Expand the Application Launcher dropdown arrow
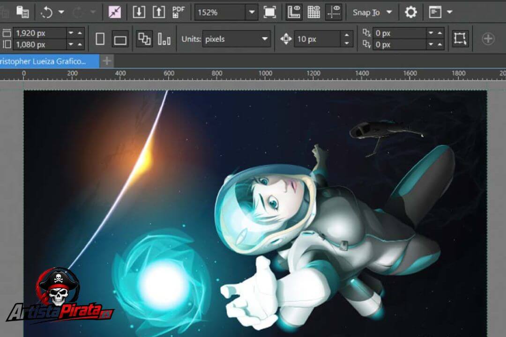 [450, 13]
